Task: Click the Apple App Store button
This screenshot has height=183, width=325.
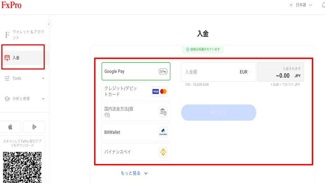Action: tap(10, 127)
